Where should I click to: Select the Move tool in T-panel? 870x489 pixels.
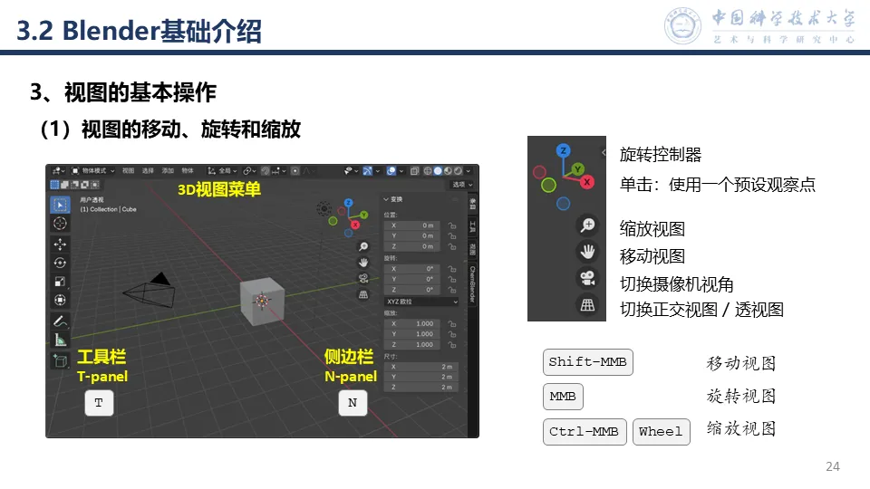coord(60,244)
